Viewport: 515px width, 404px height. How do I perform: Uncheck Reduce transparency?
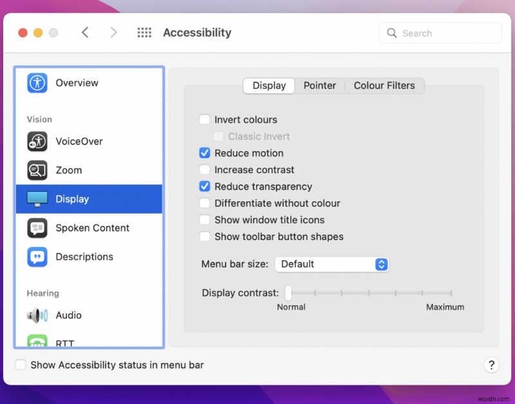(x=205, y=187)
